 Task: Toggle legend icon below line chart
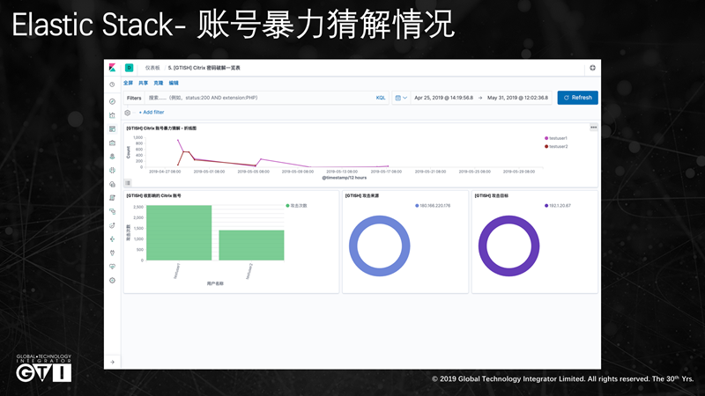pos(128,183)
